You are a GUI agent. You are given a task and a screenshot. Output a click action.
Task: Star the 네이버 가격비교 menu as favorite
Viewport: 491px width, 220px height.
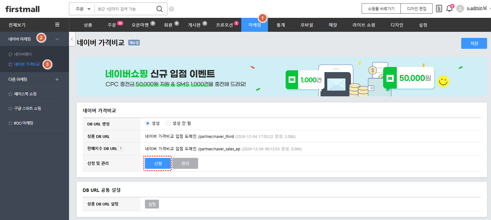[x=11, y=64]
